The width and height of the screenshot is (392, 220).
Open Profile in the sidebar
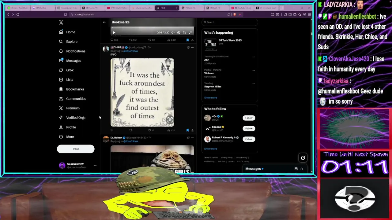67,127
